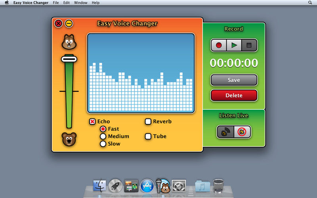Click the Record panel heading
The width and height of the screenshot is (317, 198).
(x=234, y=29)
